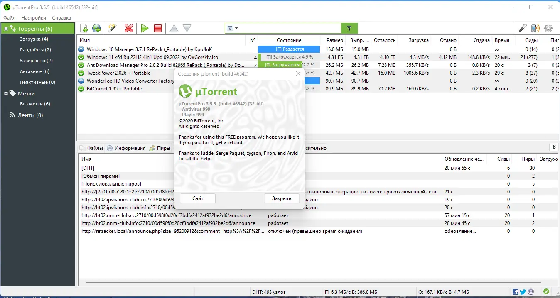This screenshot has width=560, height=298.
Task: Open Preferences gear icon
Action: click(548, 28)
